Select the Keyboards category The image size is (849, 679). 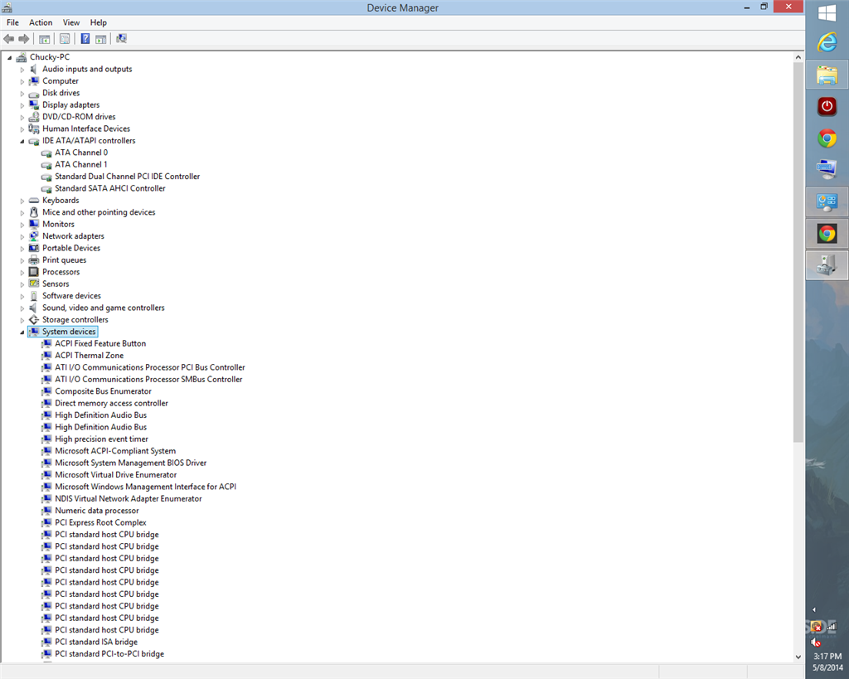pos(61,200)
